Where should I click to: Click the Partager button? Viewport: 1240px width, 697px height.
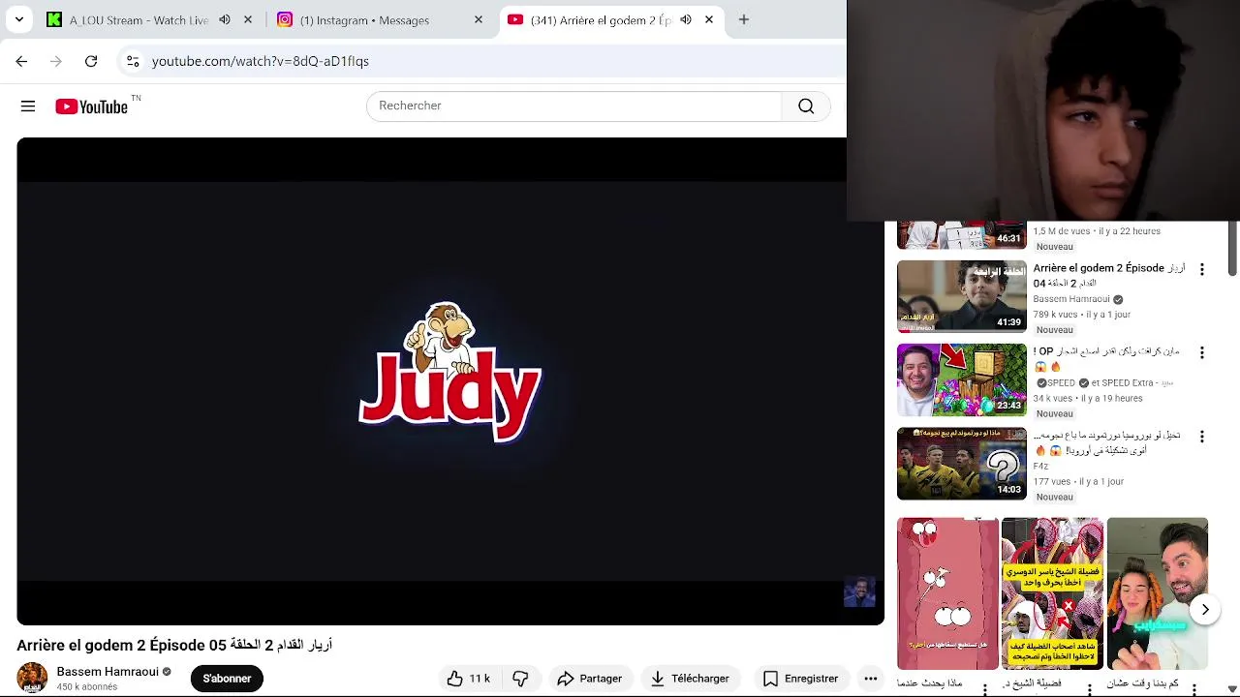click(590, 679)
